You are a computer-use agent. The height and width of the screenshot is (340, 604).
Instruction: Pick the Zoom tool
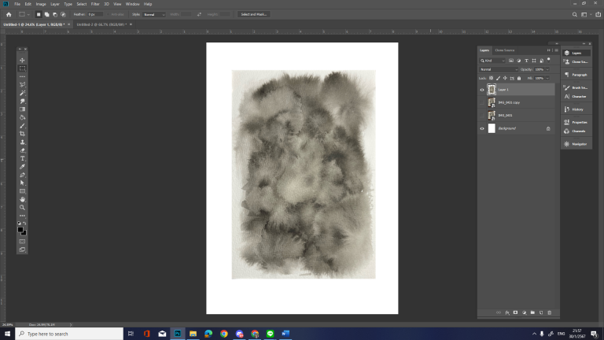[22, 207]
